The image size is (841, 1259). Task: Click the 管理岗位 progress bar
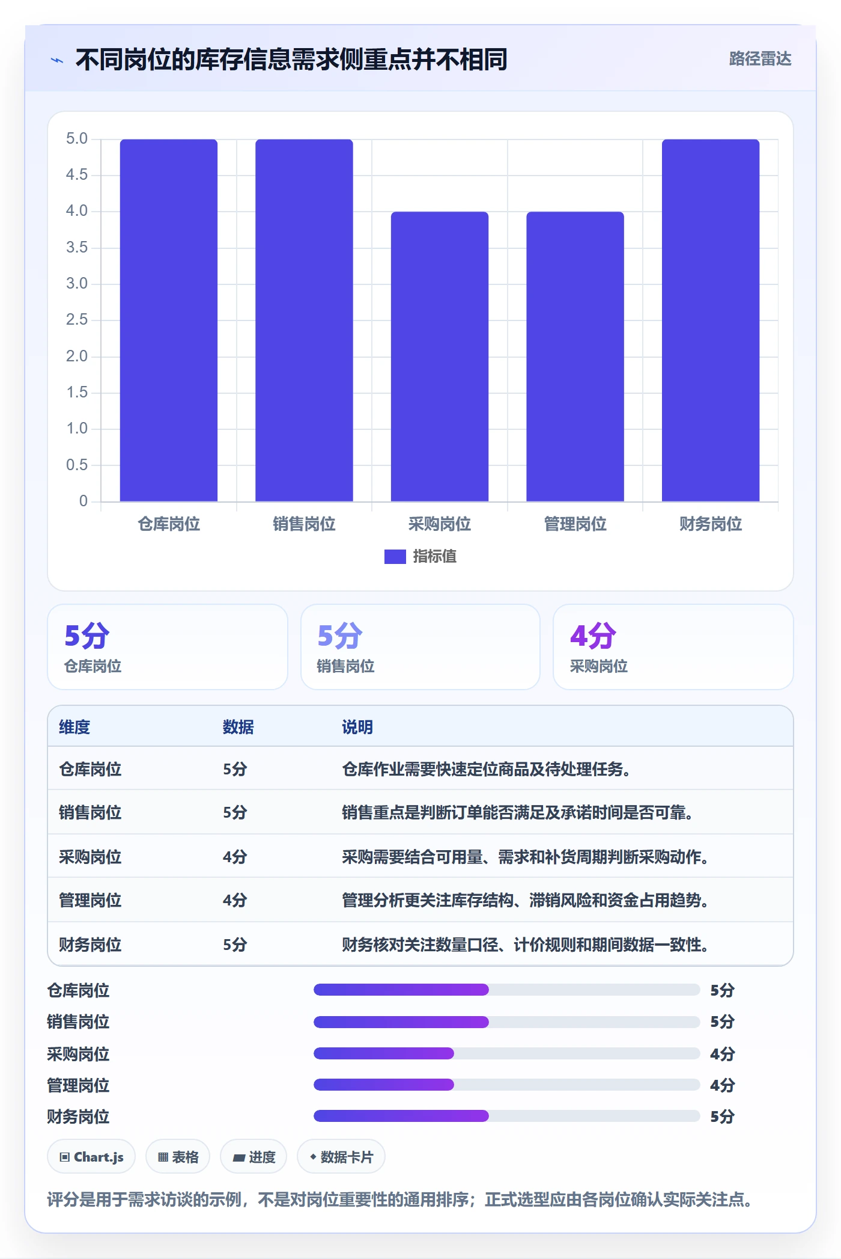coord(506,1085)
